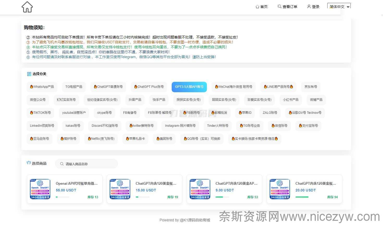383x226 pixels.
Task: Select GPT3.5大额API账号 category
Action: (x=189, y=87)
